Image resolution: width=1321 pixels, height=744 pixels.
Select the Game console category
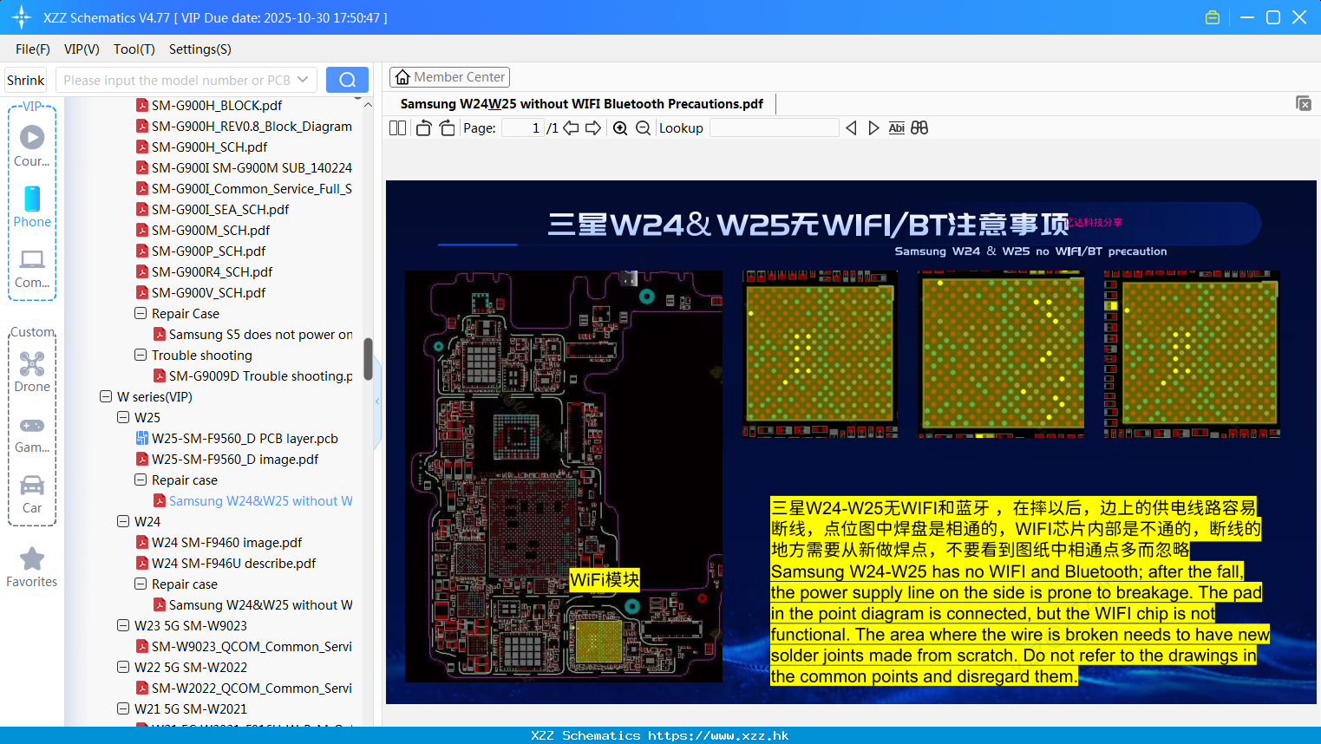pos(32,434)
